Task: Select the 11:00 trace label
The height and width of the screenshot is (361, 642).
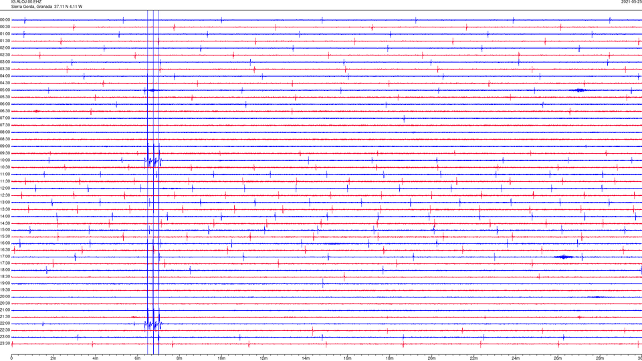Action: point(5,174)
